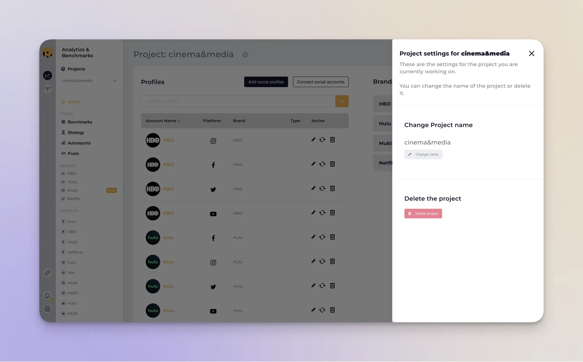Image resolution: width=583 pixels, height=362 pixels.
Task: Select Mubi brand in sidebar
Action: click(69, 190)
